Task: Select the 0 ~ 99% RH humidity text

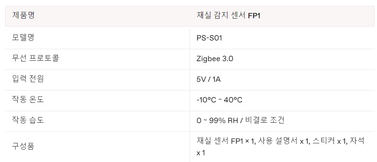Action: click(x=221, y=121)
